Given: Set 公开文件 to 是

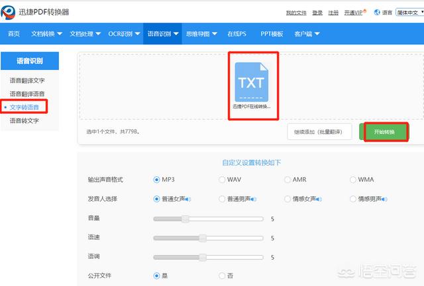Looking at the screenshot, I should tap(156, 275).
